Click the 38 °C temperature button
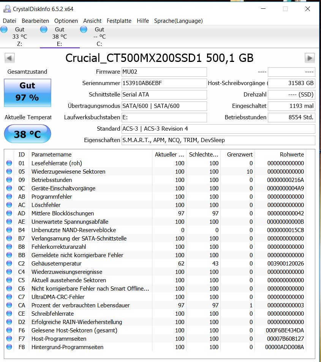 [x=27, y=134]
